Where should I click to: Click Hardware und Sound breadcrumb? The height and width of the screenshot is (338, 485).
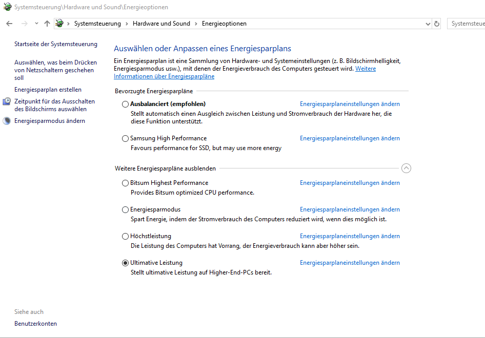click(x=161, y=24)
